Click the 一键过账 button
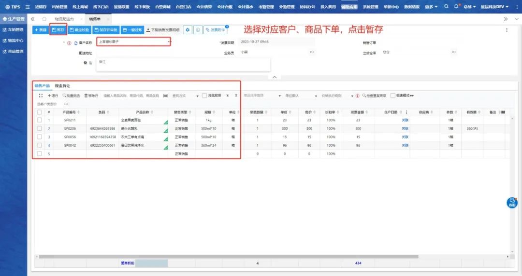This screenshot has width=522, height=276. (x=131, y=30)
